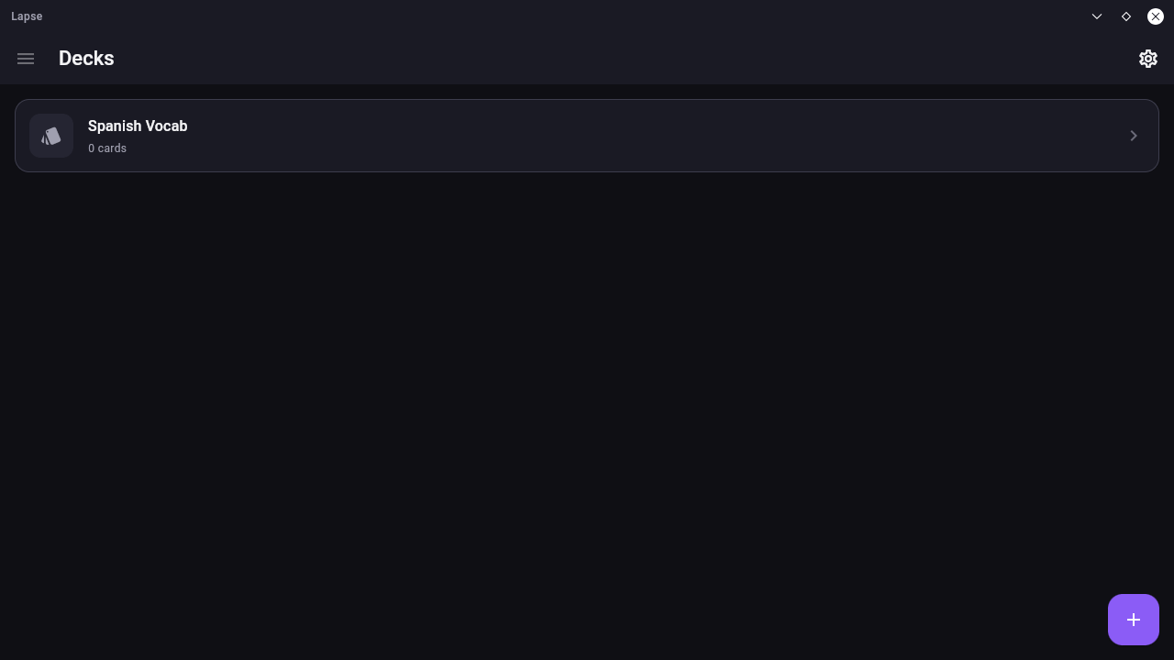This screenshot has height=660, width=1174.
Task: Maximize the window using the diamond icon
Action: tap(1126, 16)
